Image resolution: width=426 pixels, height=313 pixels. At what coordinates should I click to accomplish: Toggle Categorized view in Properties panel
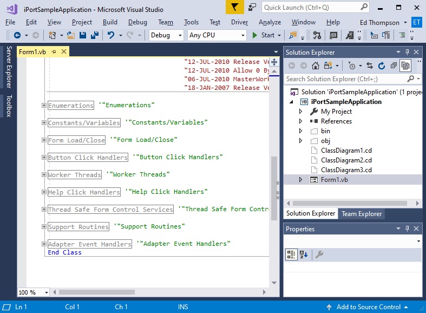(x=291, y=255)
